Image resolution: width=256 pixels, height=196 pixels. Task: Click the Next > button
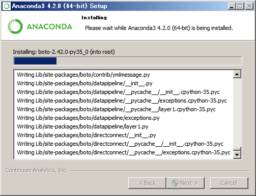tap(185, 183)
